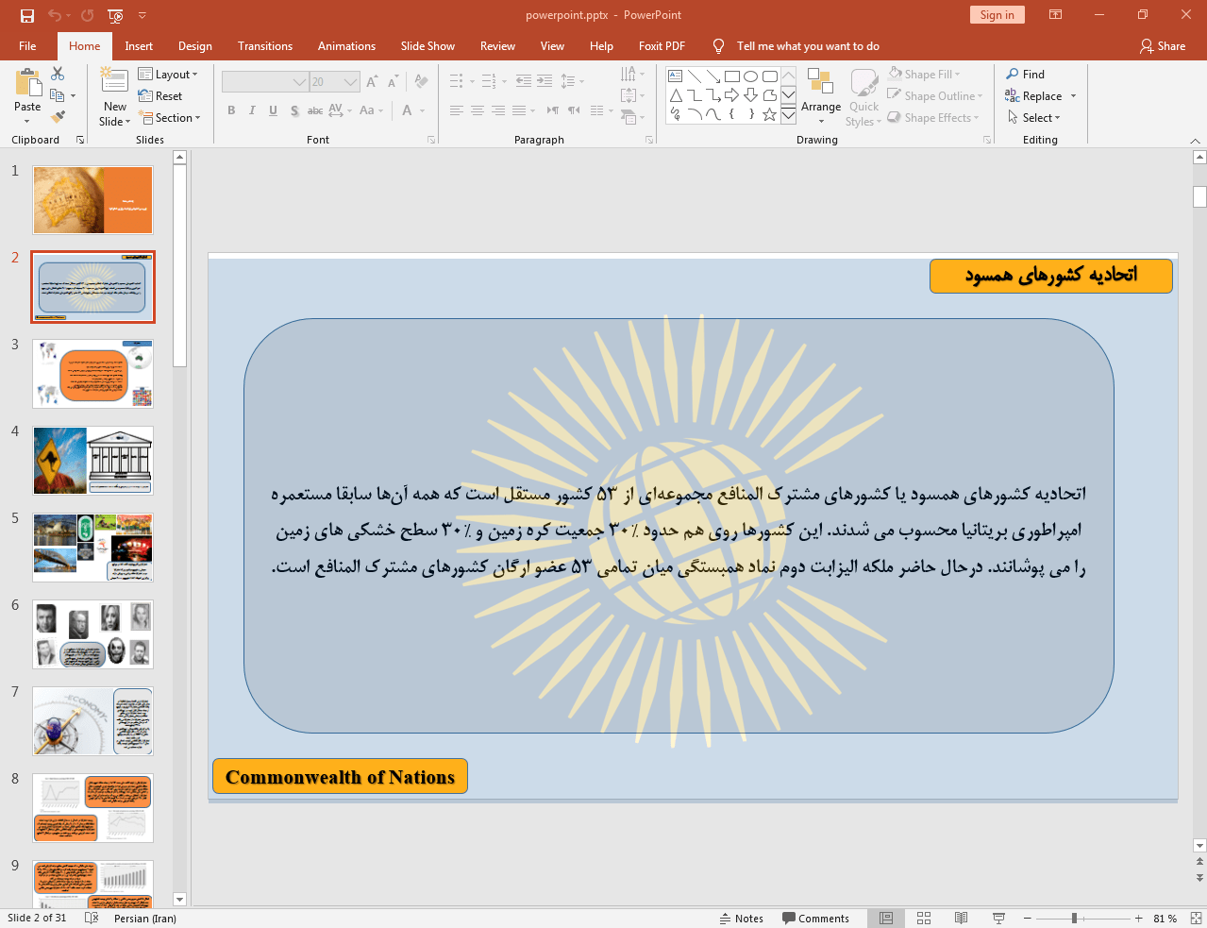Image resolution: width=1207 pixels, height=928 pixels.
Task: Switch to Reading View icon
Action: click(961, 918)
